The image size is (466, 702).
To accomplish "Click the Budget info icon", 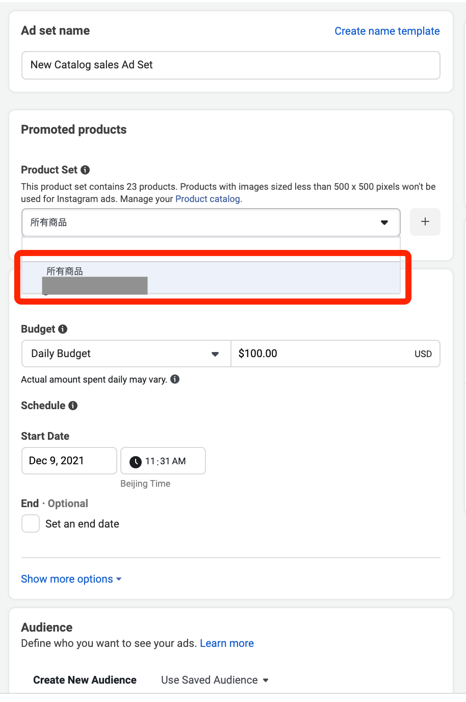I will pos(63,329).
